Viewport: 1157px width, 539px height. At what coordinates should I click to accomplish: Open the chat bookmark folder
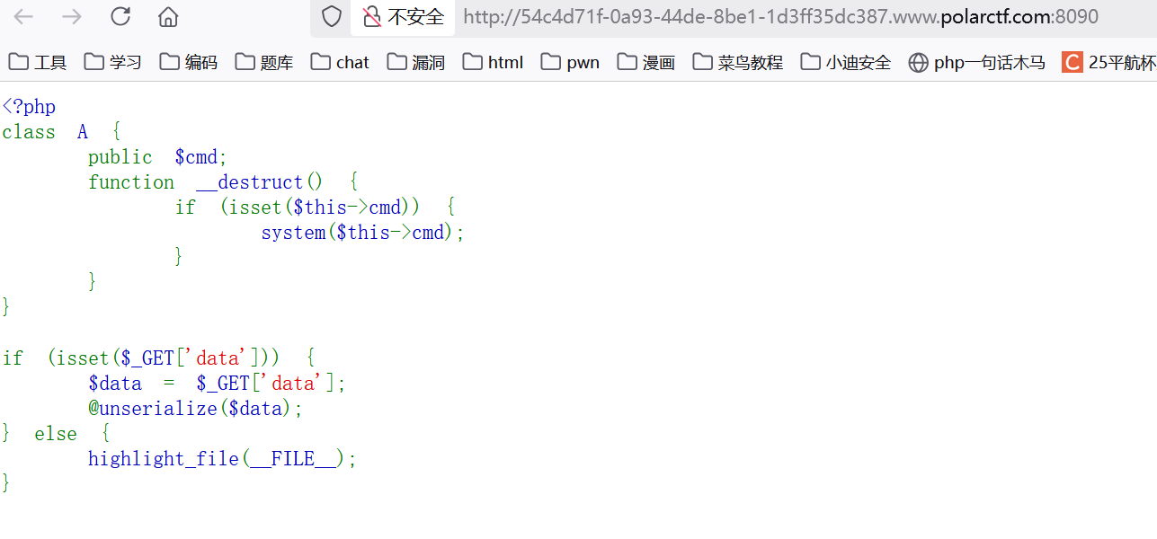pos(340,62)
